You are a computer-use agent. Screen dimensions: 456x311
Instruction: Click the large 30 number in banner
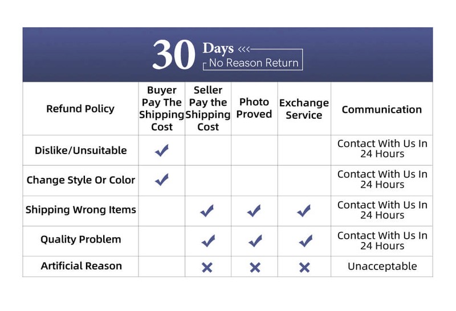click(x=174, y=55)
